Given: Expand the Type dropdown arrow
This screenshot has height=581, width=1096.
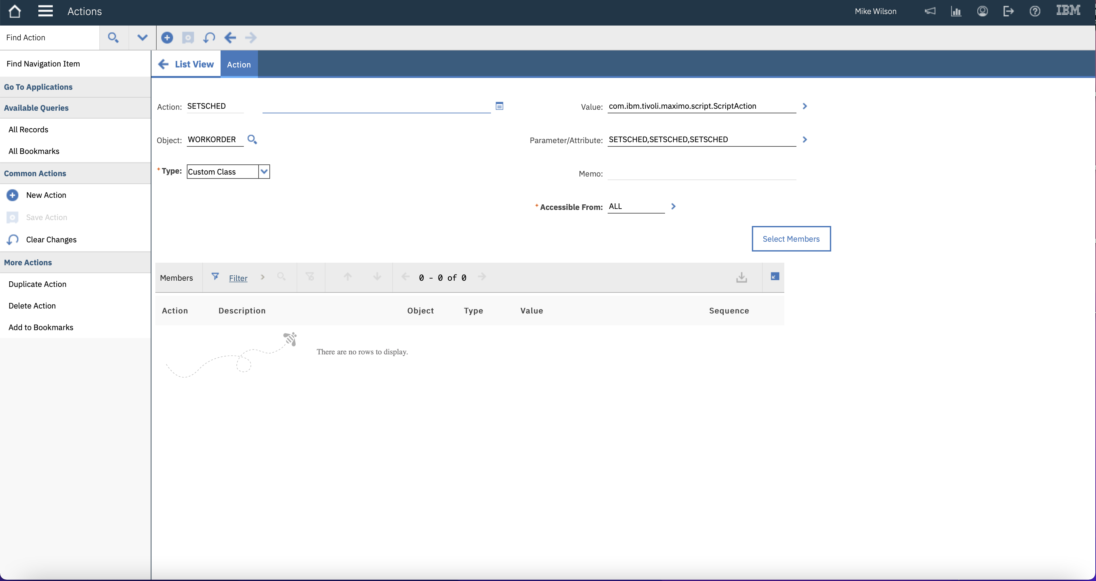Looking at the screenshot, I should tap(264, 172).
